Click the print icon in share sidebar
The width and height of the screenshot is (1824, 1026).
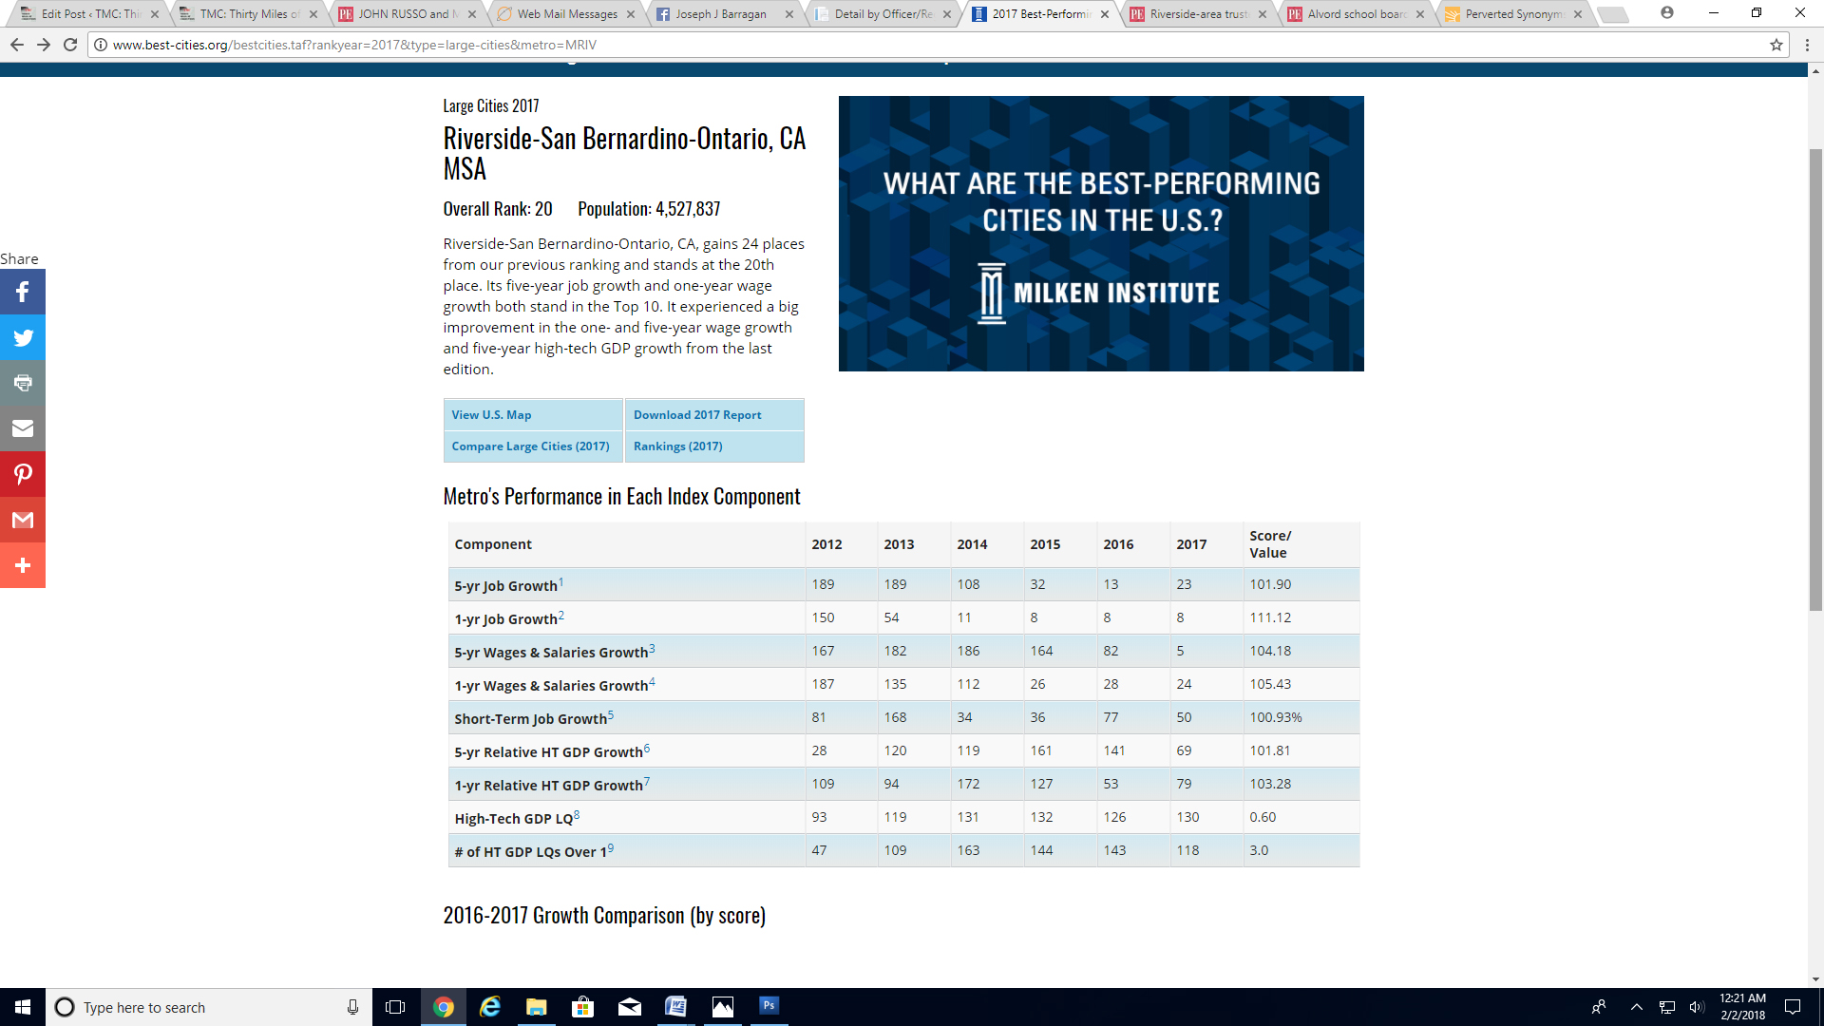click(23, 383)
